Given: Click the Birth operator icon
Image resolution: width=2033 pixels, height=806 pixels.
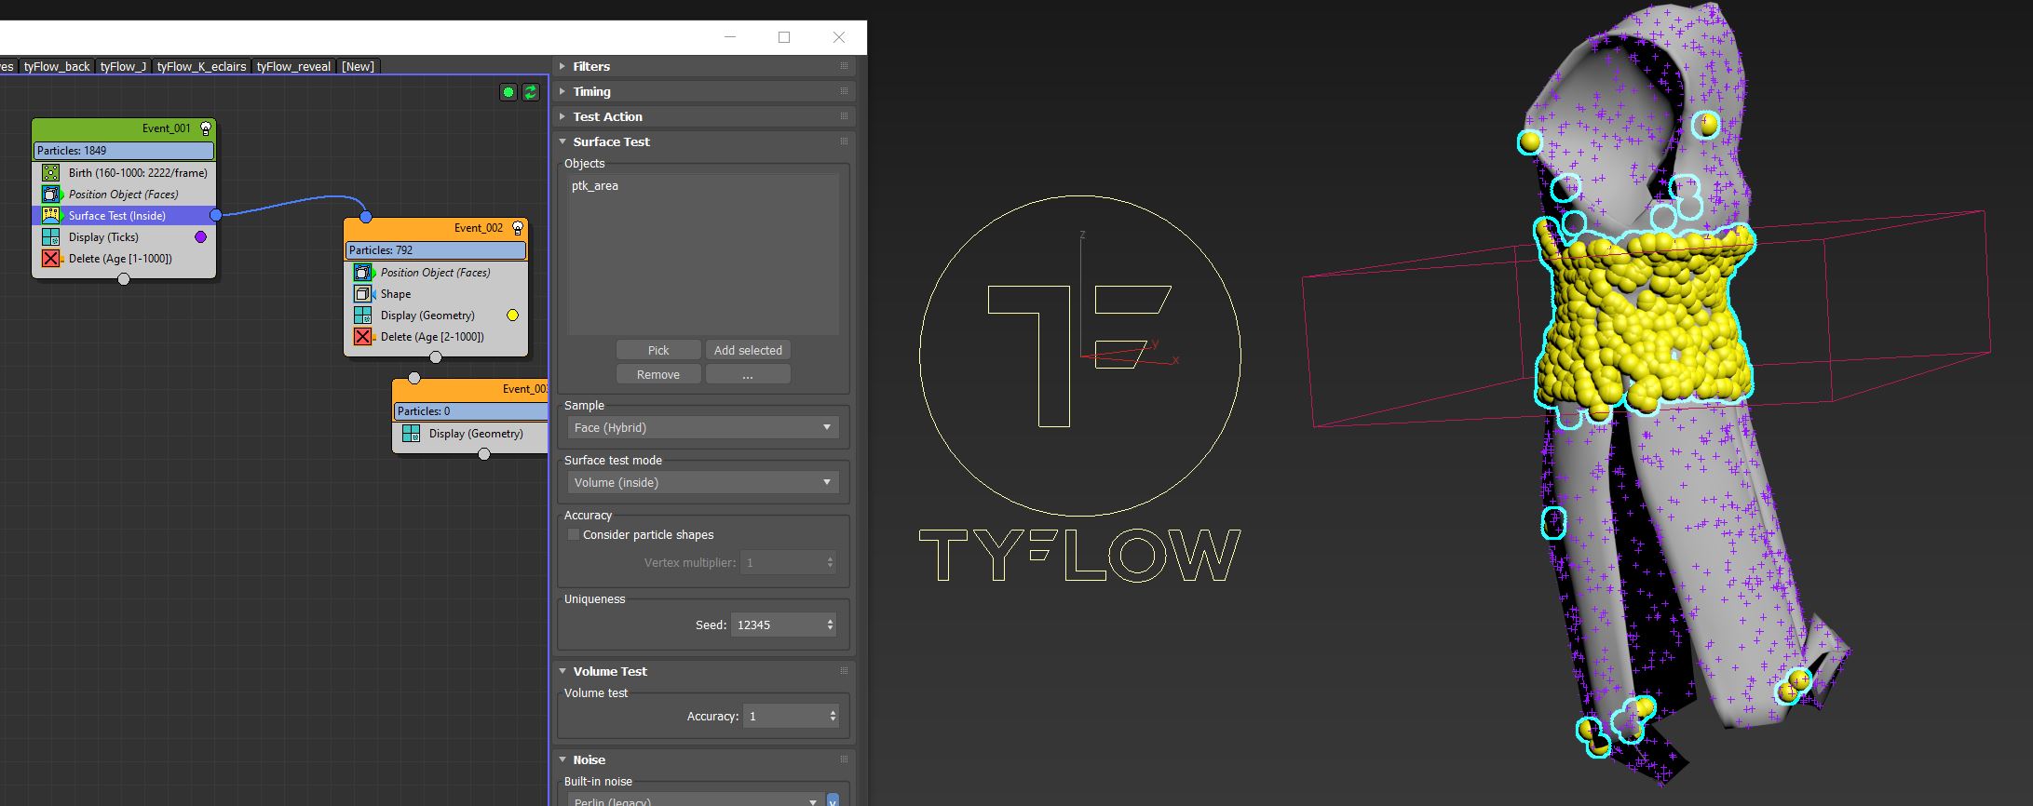Looking at the screenshot, I should click(x=51, y=172).
